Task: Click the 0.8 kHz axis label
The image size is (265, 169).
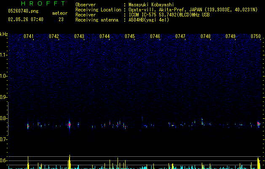Action: pyautogui.click(x=4, y=118)
